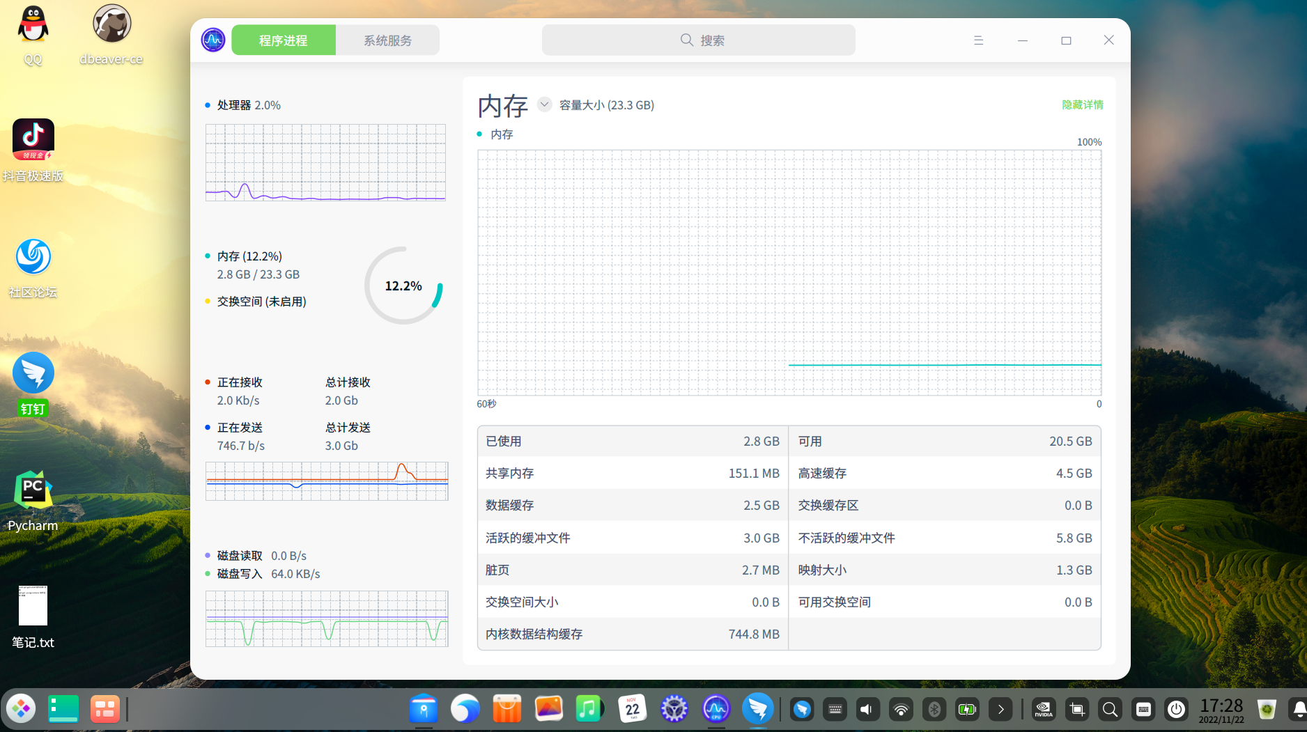
Task: Click the 搜索 search field
Action: 698,40
